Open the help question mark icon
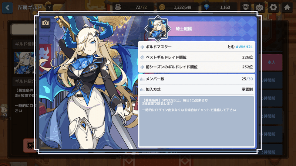The height and width of the screenshot is (166, 296). pyautogui.click(x=49, y=7)
